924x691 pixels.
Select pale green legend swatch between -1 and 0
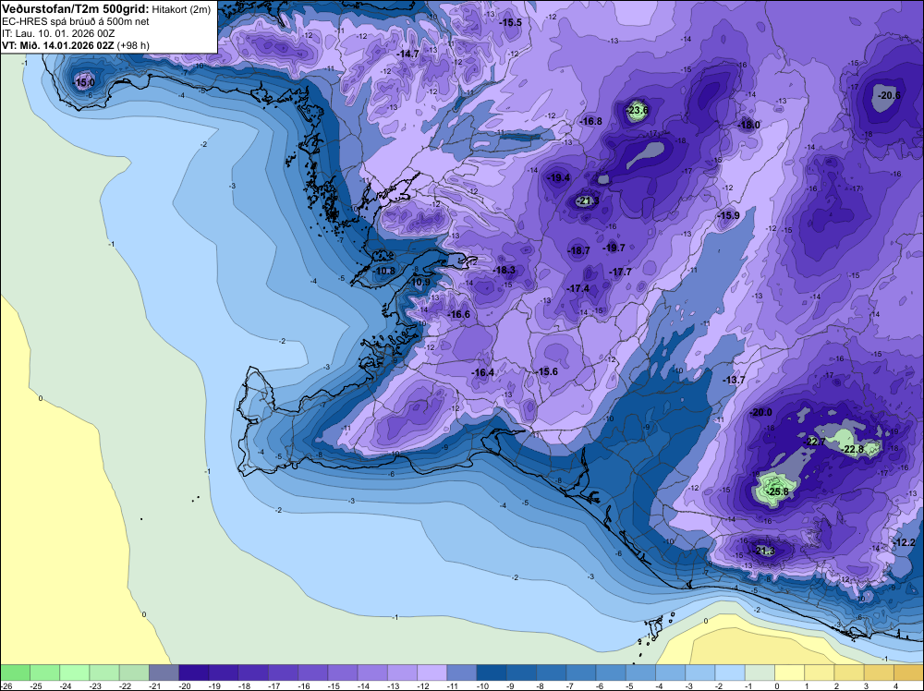tap(760, 673)
